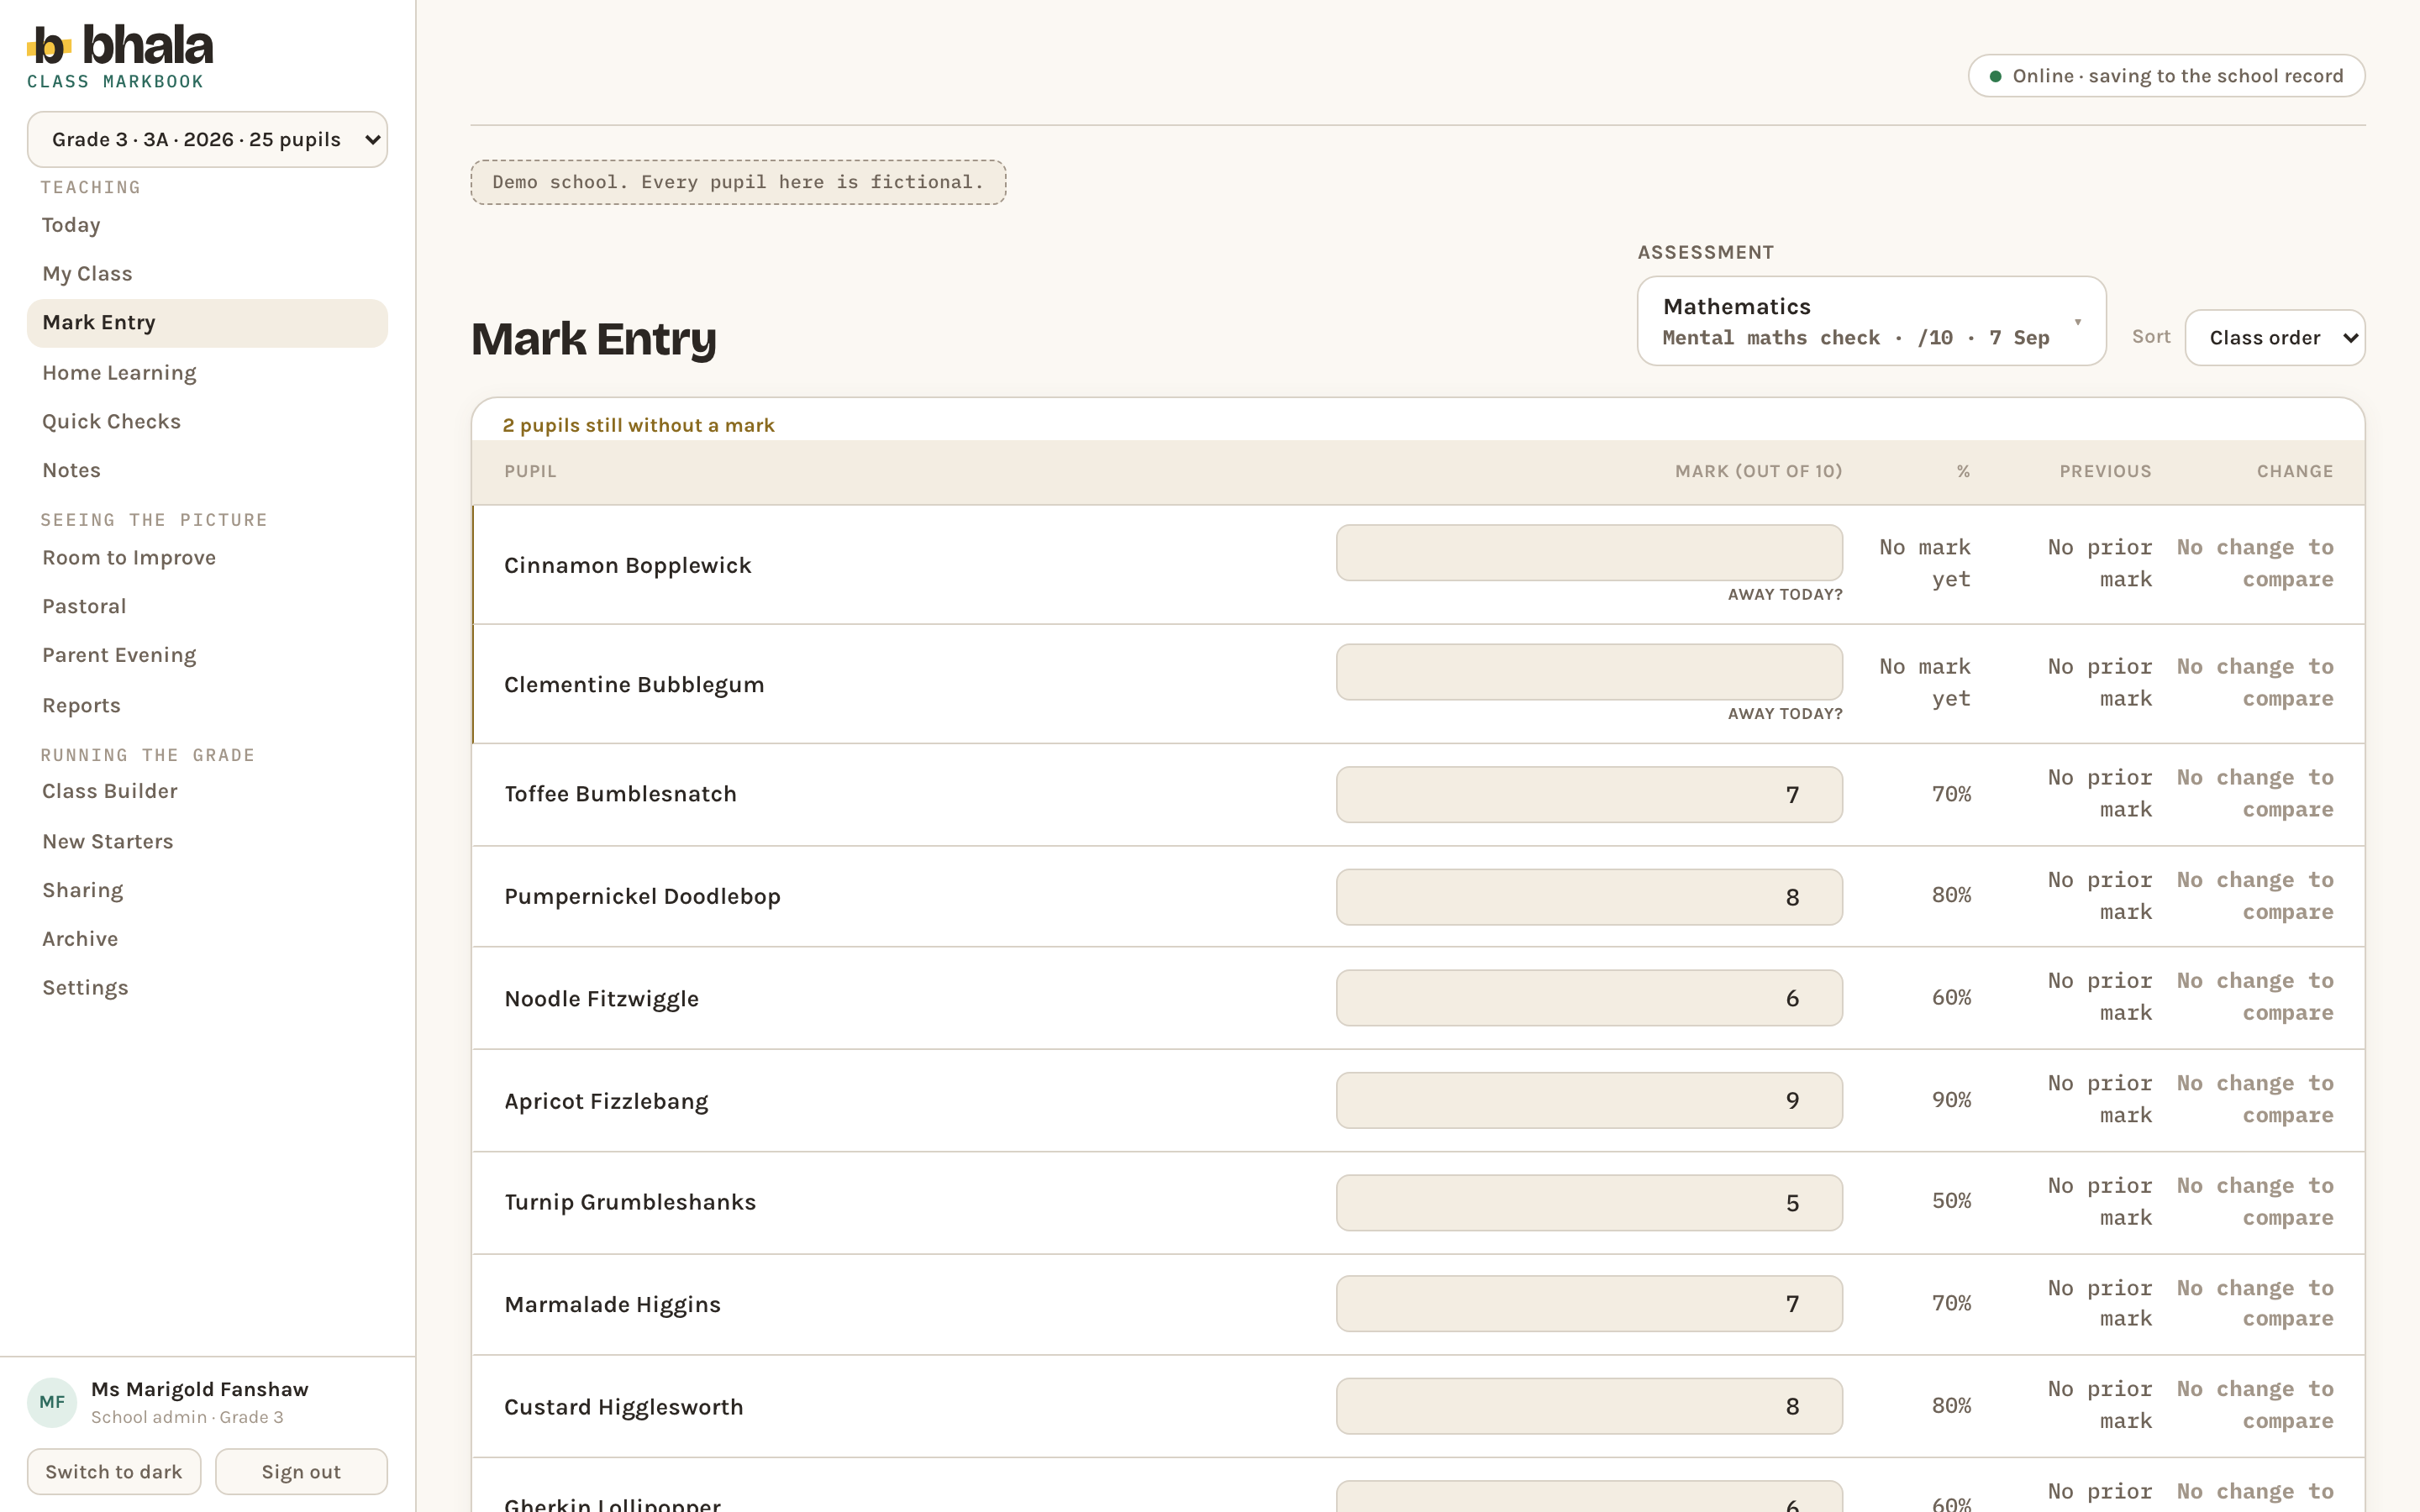Click Cinnamon Bopplewick's empty mark field
Image resolution: width=2420 pixels, height=1512 pixels.
click(1589, 553)
